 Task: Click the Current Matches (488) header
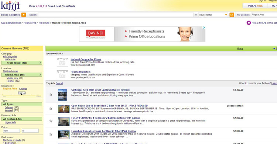(x=21, y=48)
